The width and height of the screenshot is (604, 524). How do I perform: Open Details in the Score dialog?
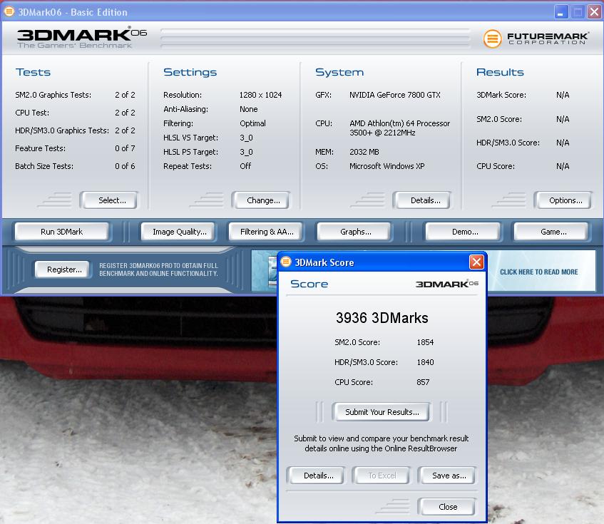coord(316,476)
